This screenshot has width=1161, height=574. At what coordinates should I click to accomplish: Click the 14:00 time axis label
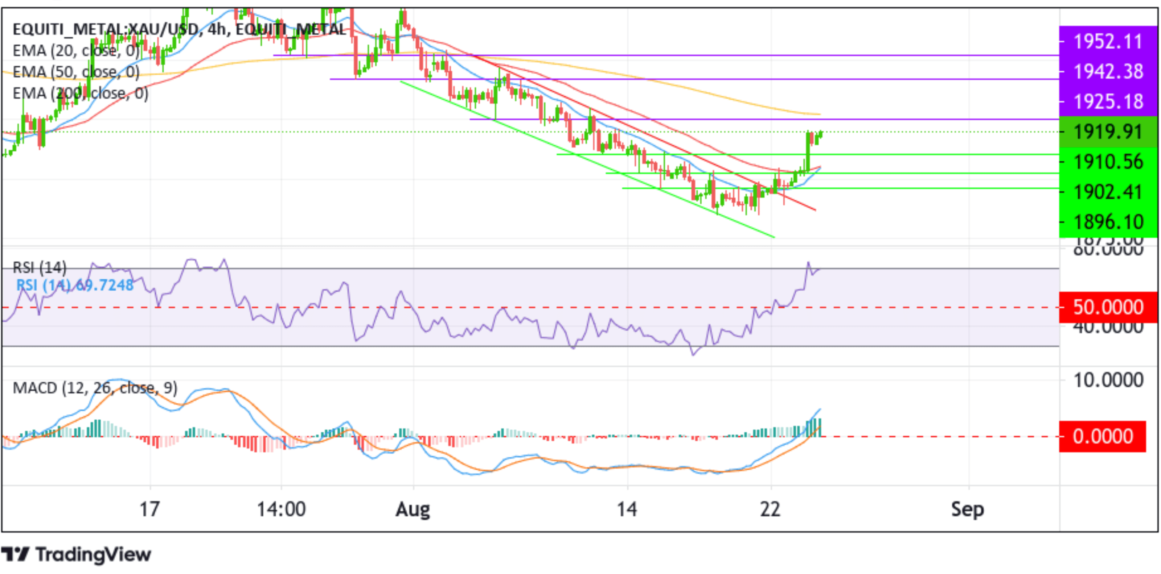pyautogui.click(x=281, y=509)
